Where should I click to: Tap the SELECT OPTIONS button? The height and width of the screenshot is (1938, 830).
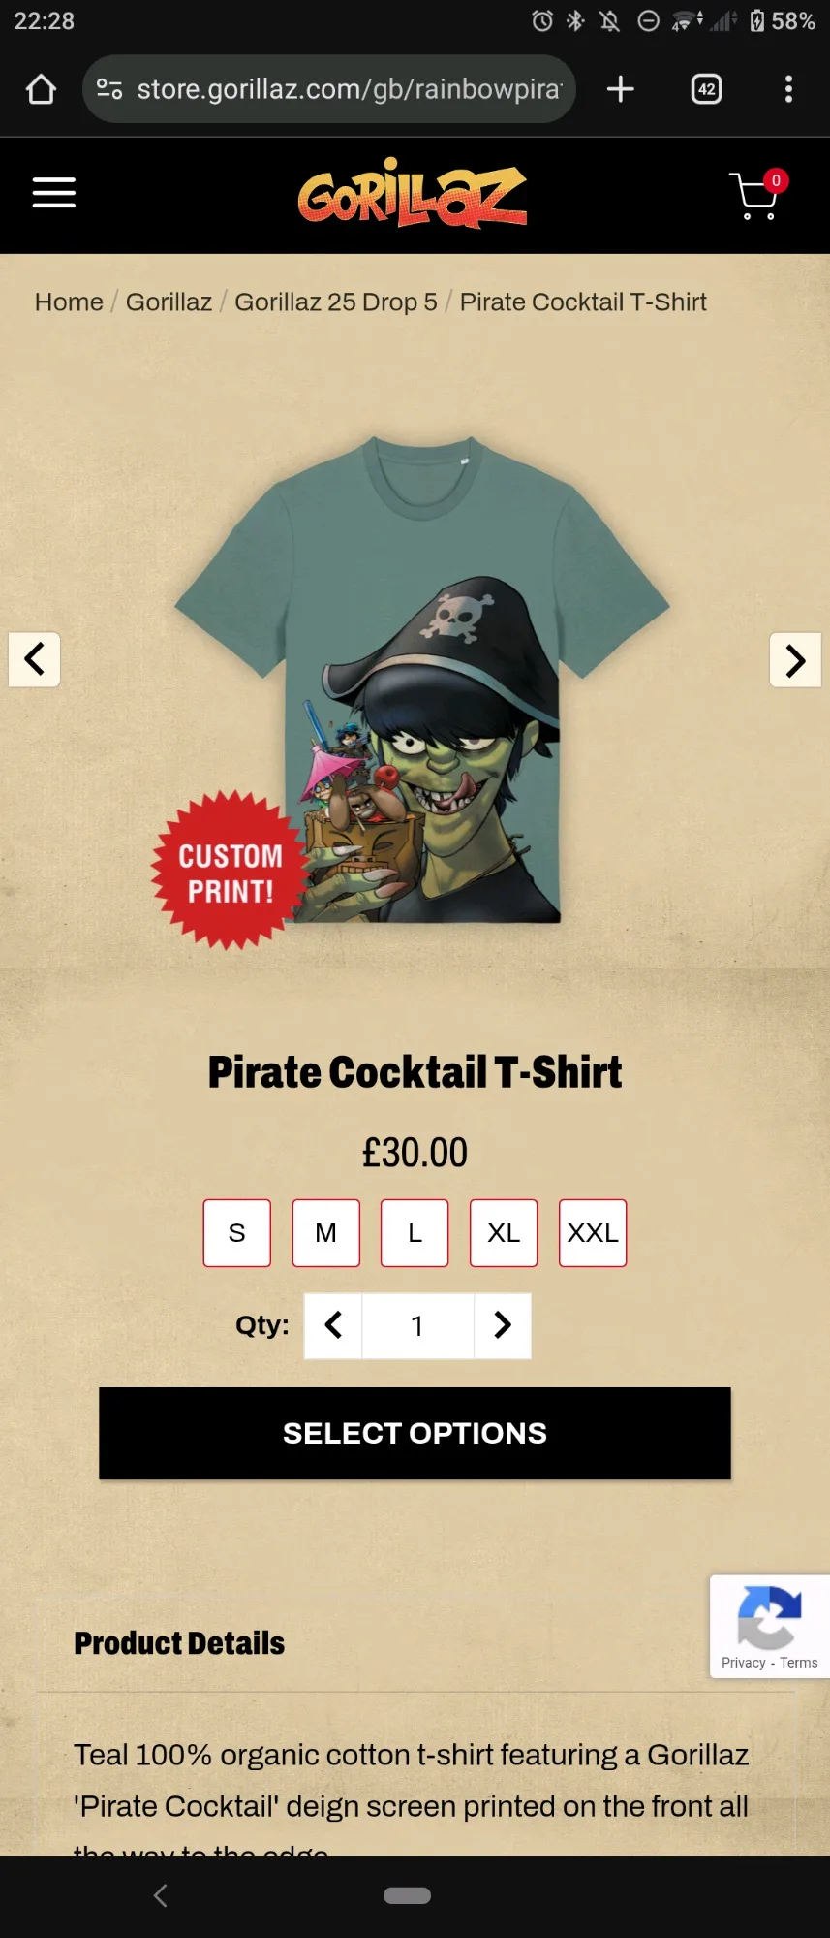415,1433
